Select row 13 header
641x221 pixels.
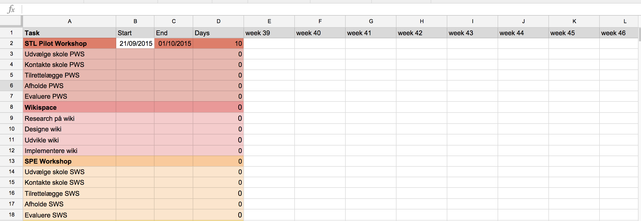coord(11,161)
